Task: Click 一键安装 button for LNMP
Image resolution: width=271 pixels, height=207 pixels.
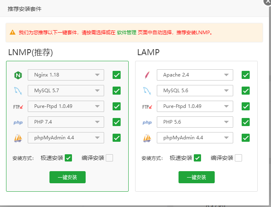Action: (68, 177)
